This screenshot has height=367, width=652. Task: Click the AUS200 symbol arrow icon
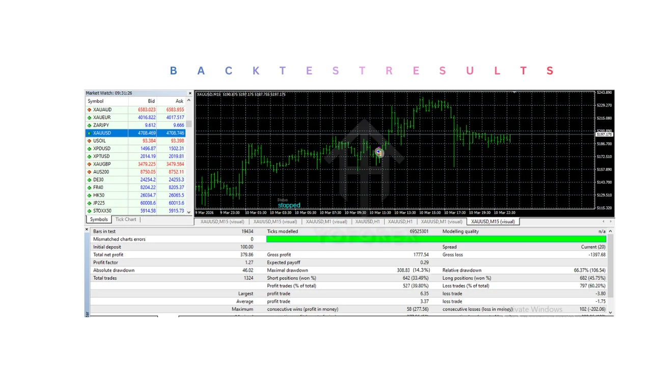tap(89, 172)
